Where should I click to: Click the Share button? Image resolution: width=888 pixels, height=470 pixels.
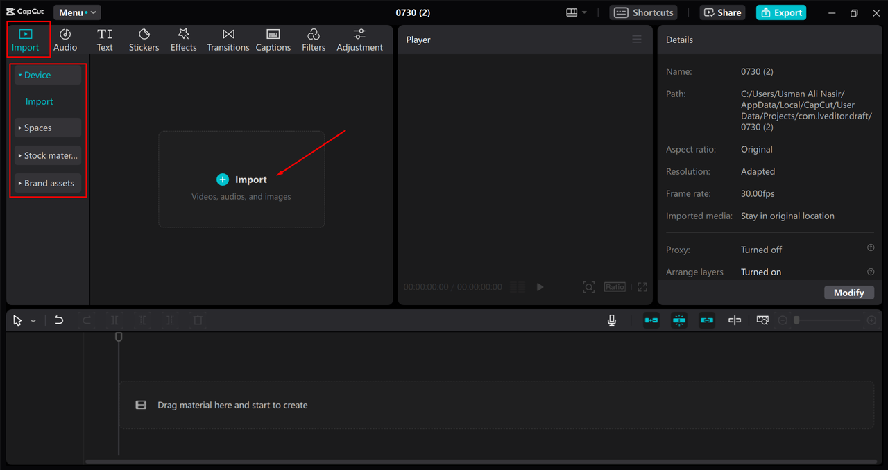(x=721, y=12)
